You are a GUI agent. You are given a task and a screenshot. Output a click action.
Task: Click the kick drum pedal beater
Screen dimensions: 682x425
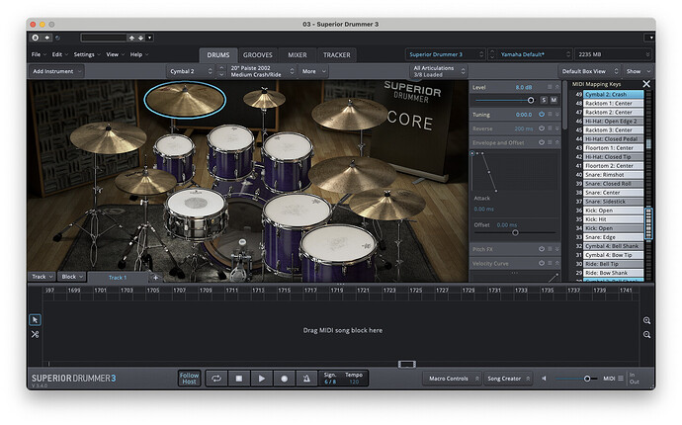[242, 242]
